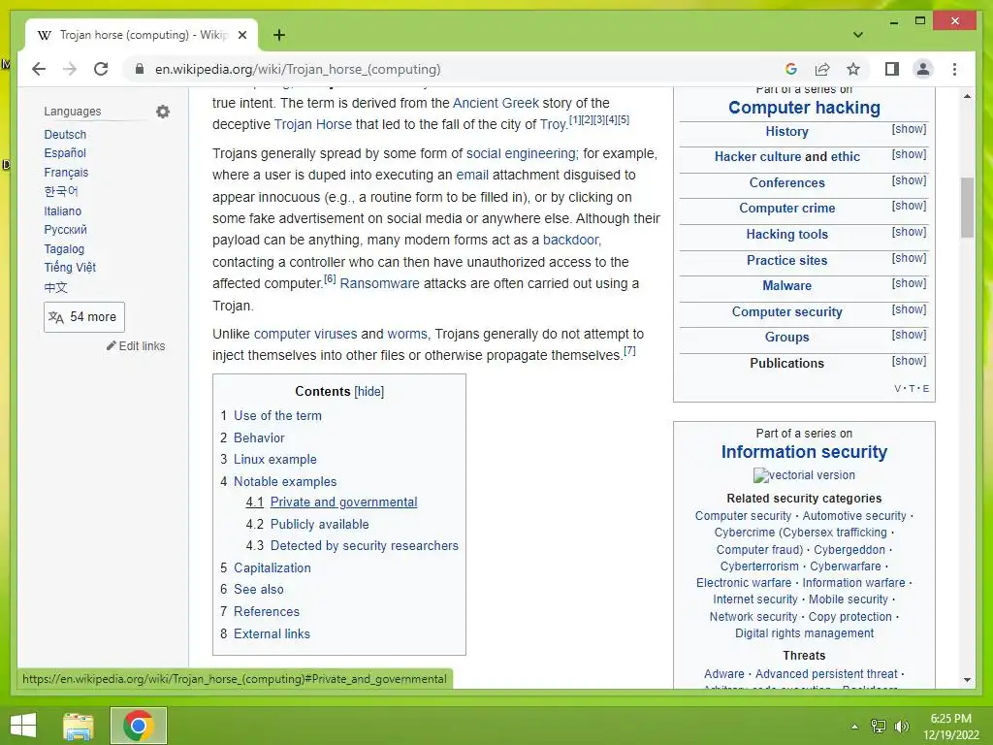
Task: Switch to Italiano language version
Action: (63, 211)
